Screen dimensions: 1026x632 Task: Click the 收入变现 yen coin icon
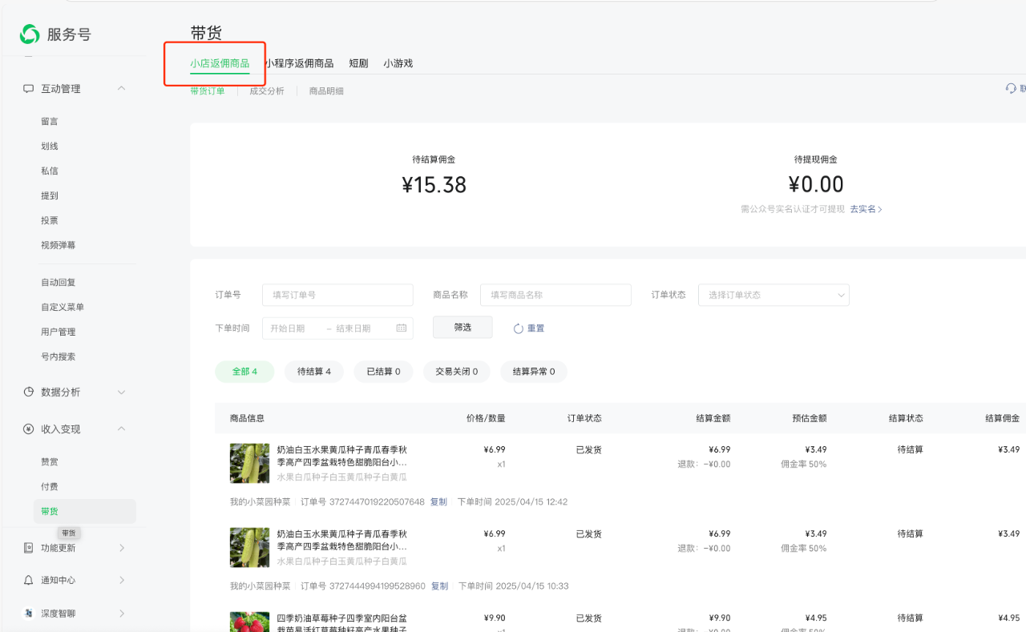pos(28,429)
